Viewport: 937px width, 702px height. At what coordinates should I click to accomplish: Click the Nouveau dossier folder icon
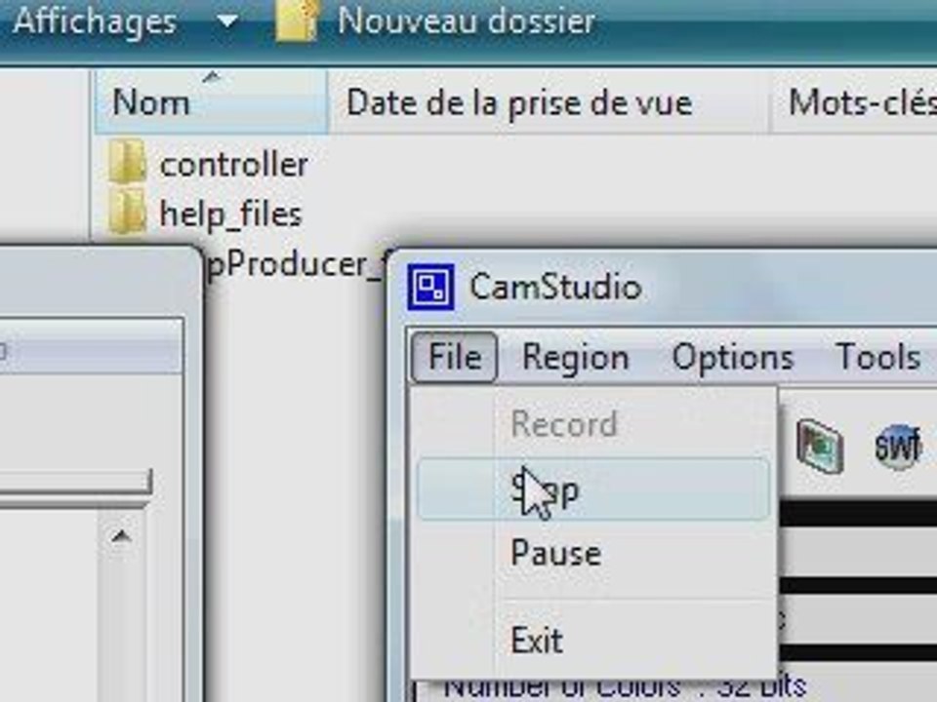coord(297,21)
